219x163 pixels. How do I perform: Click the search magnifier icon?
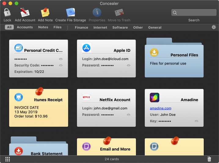(175, 13)
